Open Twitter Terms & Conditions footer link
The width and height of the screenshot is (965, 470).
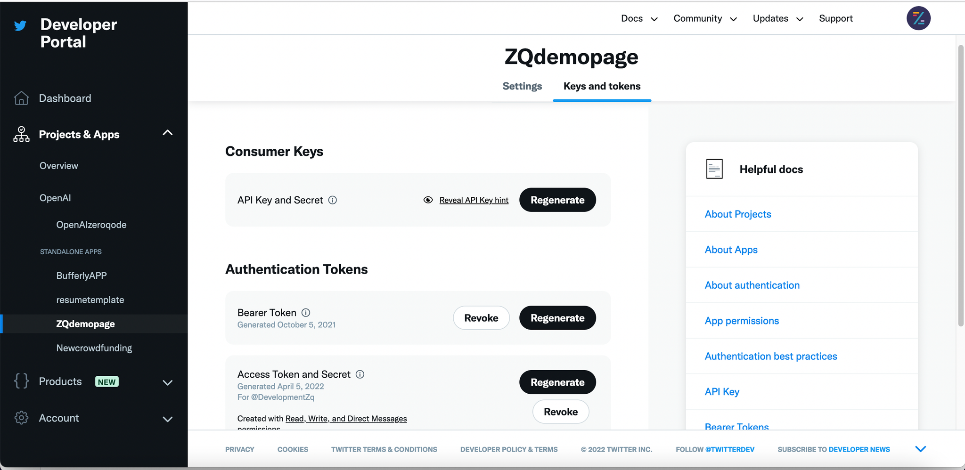coord(384,449)
